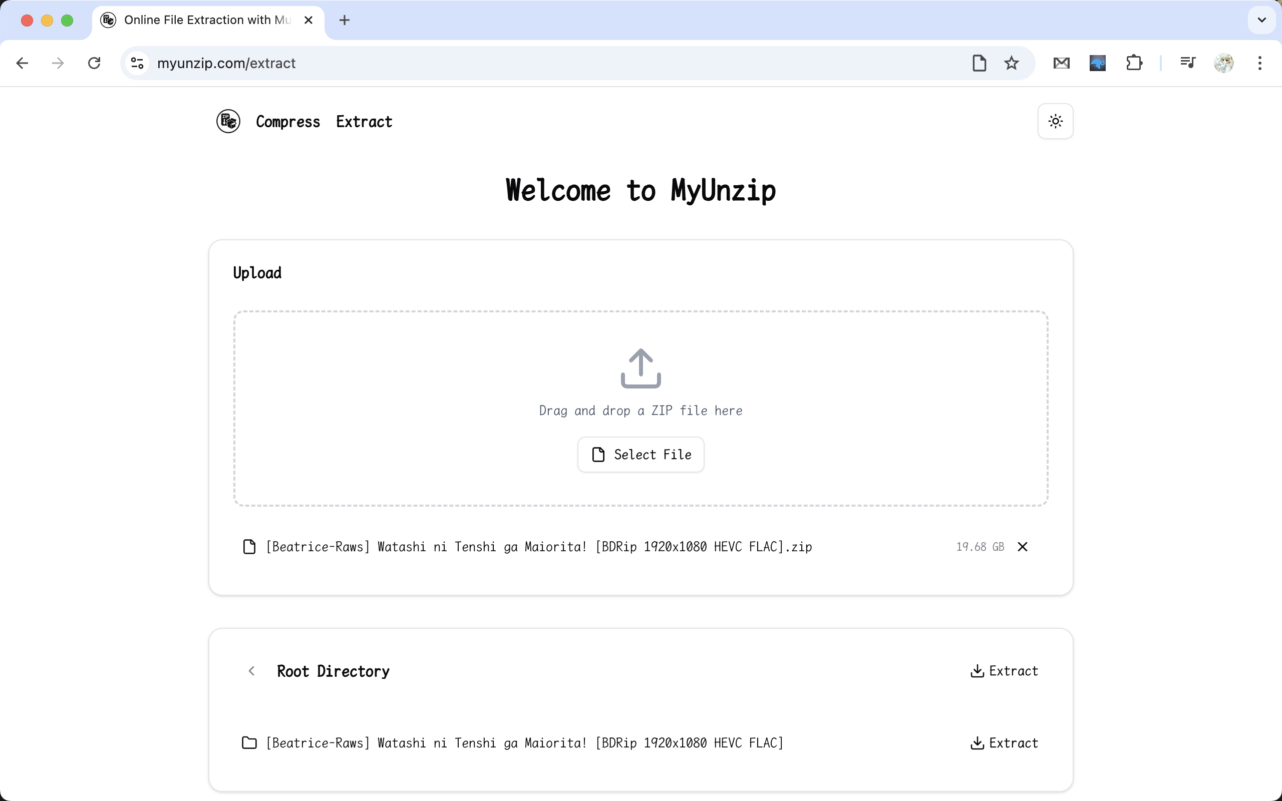
Task: Click the Welcome to MyUnzip heading
Action: (640, 190)
